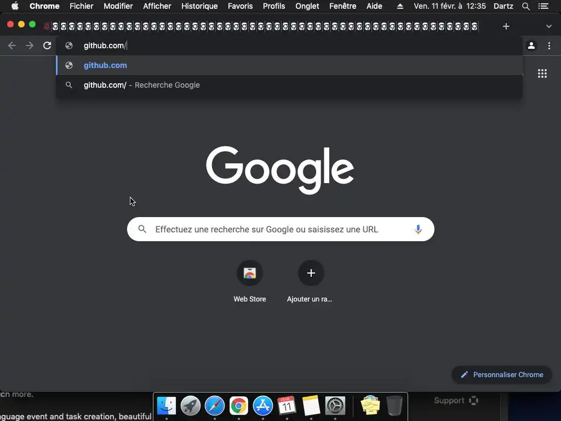This screenshot has width=561, height=421.
Task: Open App Store from the dock
Action: (262, 406)
